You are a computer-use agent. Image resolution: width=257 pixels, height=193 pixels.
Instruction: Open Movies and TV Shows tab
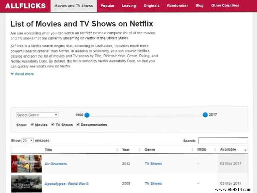[74, 6]
